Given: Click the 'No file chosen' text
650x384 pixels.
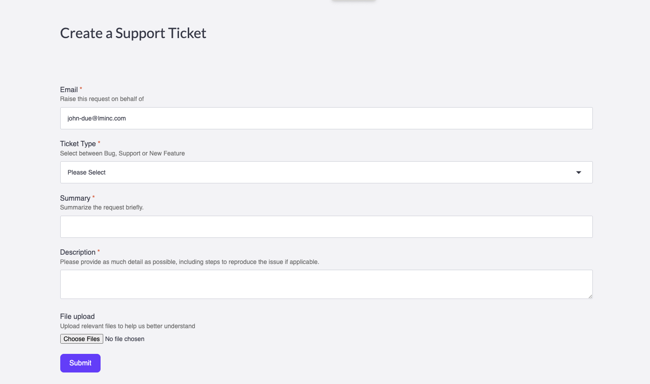Looking at the screenshot, I should (125, 339).
